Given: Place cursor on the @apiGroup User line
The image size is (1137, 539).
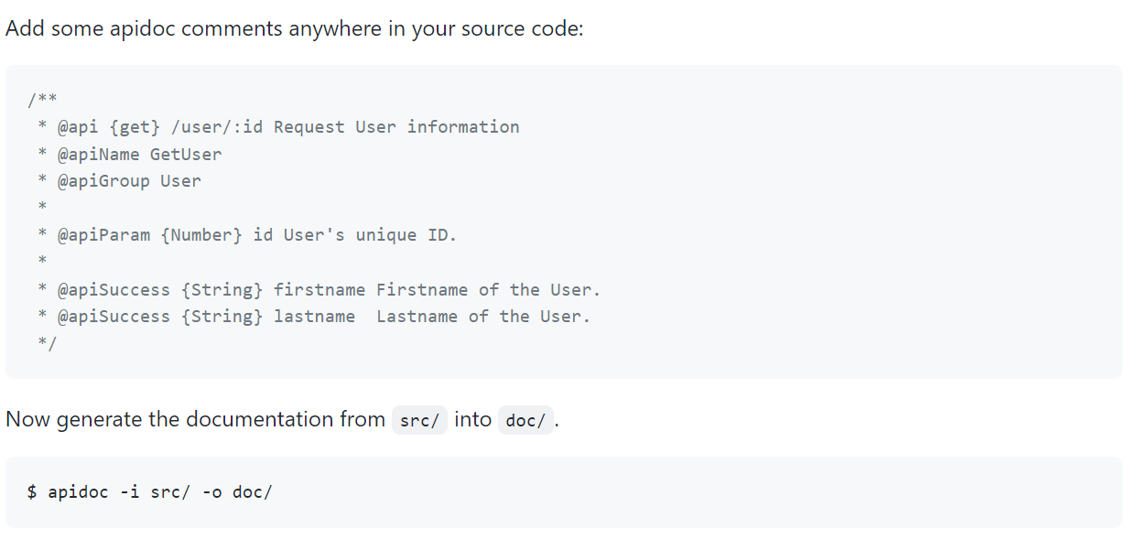Looking at the screenshot, I should point(129,181).
